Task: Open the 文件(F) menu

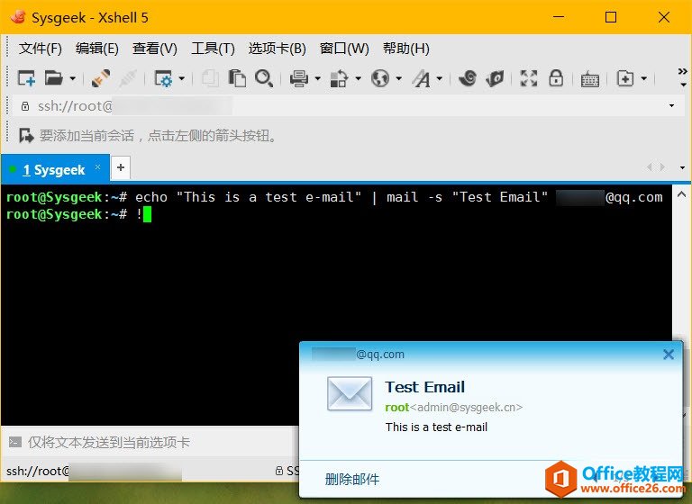Action: [41, 48]
